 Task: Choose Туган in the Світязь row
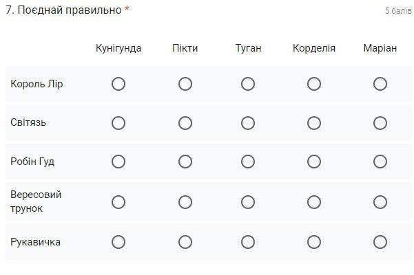(x=248, y=123)
